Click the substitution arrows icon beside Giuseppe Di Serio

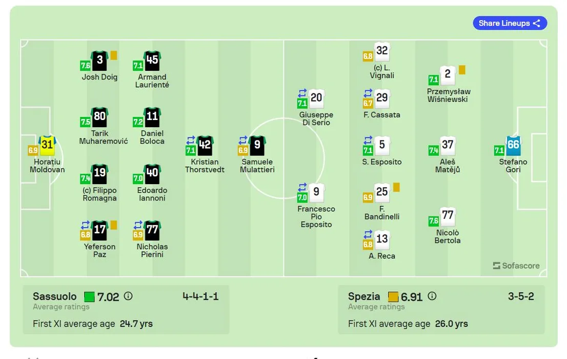click(x=302, y=93)
